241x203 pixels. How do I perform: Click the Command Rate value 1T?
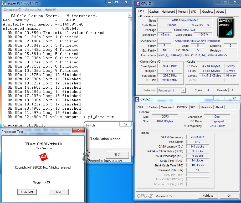(x=197, y=170)
